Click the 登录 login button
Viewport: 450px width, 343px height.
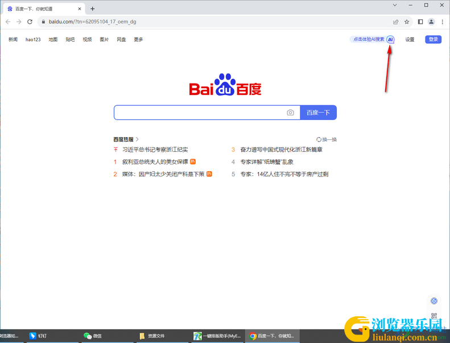(433, 39)
